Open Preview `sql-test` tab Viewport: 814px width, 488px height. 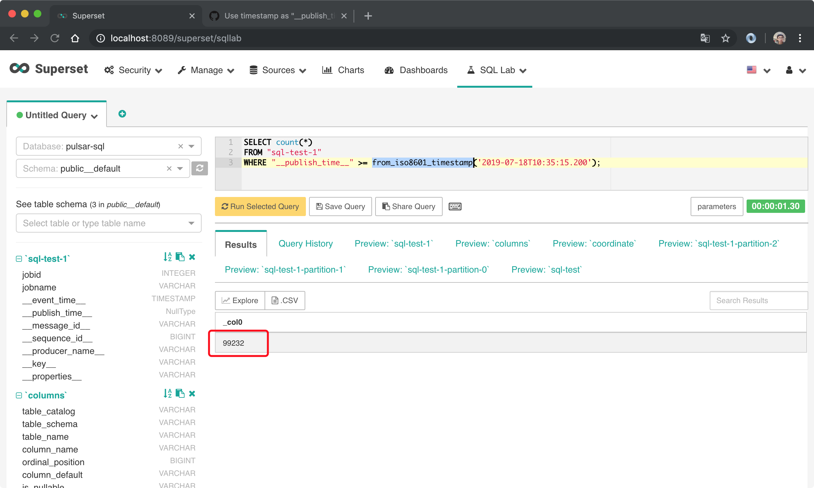pos(547,270)
